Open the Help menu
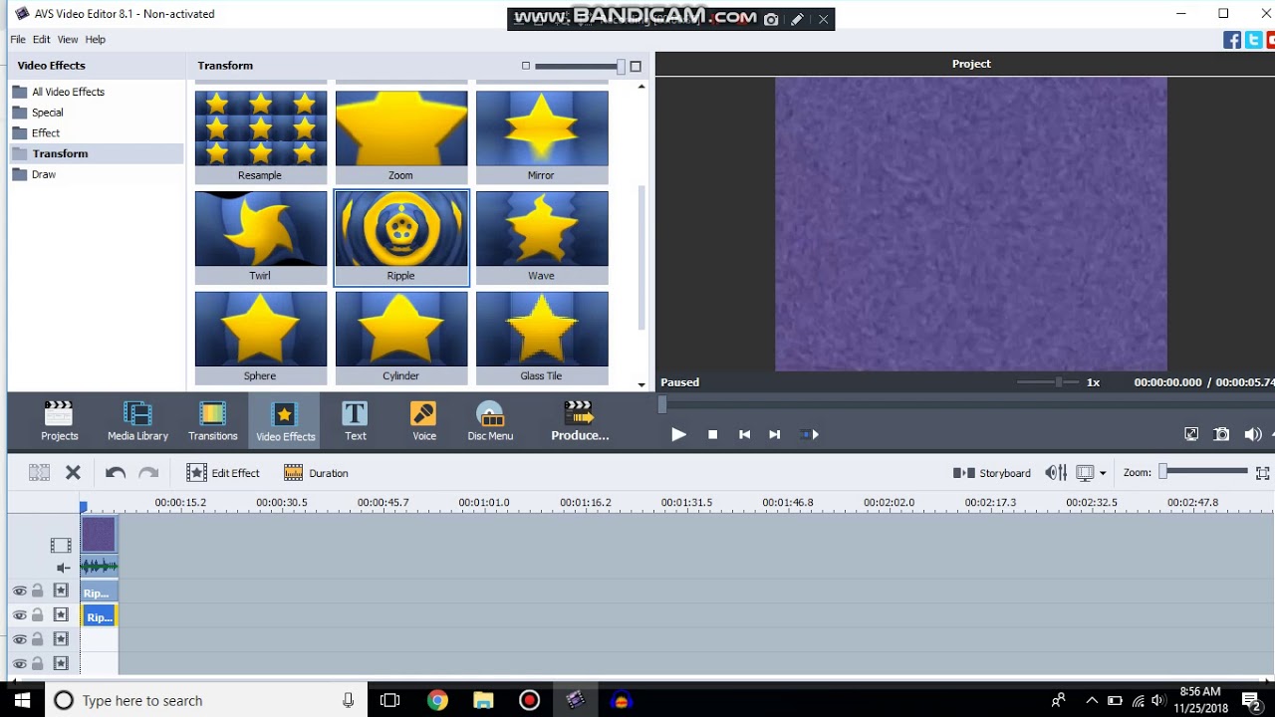1275x717 pixels. pyautogui.click(x=96, y=40)
